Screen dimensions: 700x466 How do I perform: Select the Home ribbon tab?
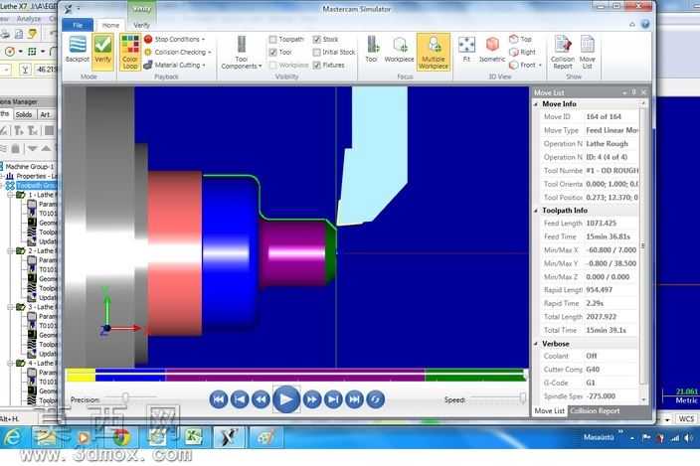pyautogui.click(x=110, y=25)
